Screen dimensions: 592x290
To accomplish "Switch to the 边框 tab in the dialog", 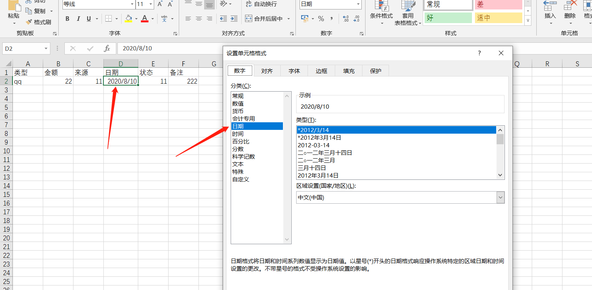I will point(321,70).
